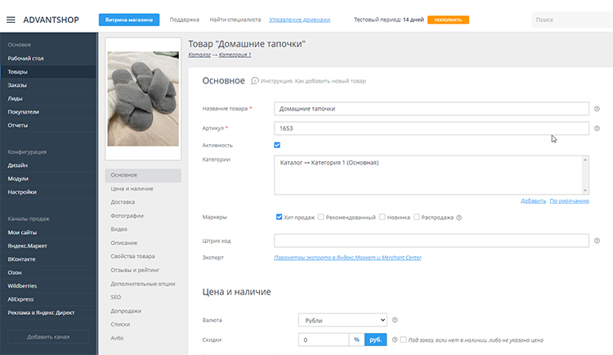The height and width of the screenshot is (355, 613).
Task: Open Заказы in the left sidebar
Action: click(x=17, y=85)
